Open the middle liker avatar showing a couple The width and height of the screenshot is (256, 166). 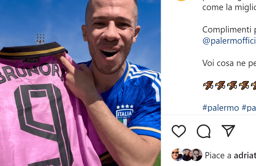coord(187,155)
